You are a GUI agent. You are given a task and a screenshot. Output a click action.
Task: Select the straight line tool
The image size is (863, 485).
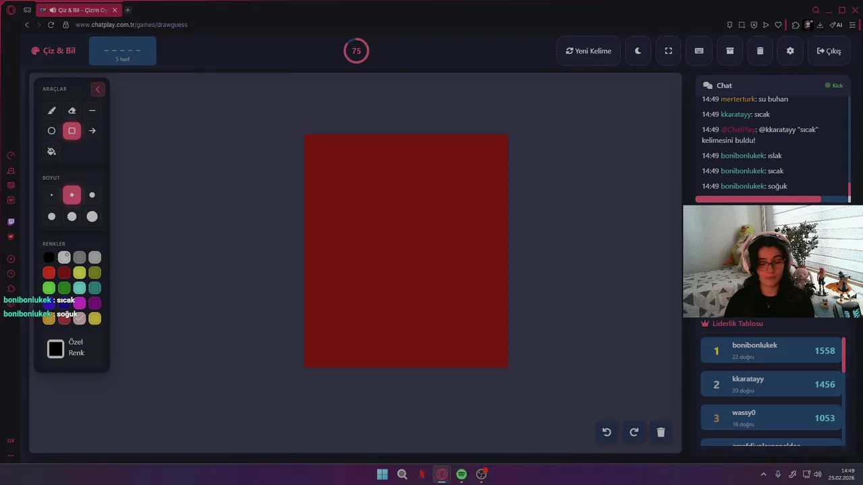[92, 110]
